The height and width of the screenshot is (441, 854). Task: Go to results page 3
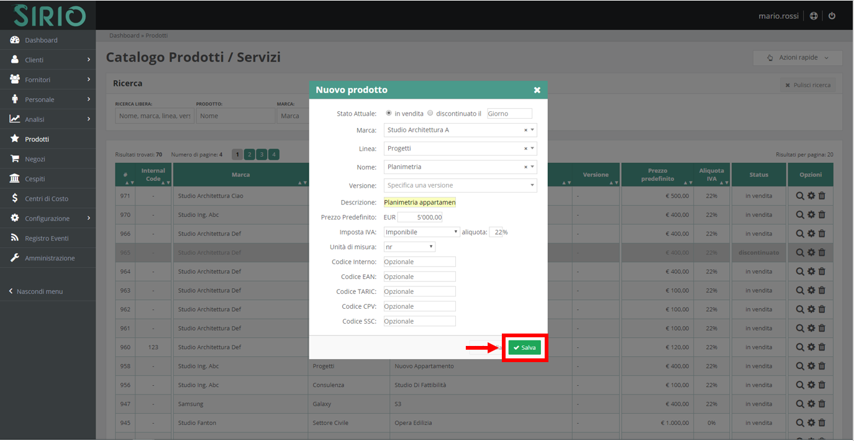pos(261,155)
